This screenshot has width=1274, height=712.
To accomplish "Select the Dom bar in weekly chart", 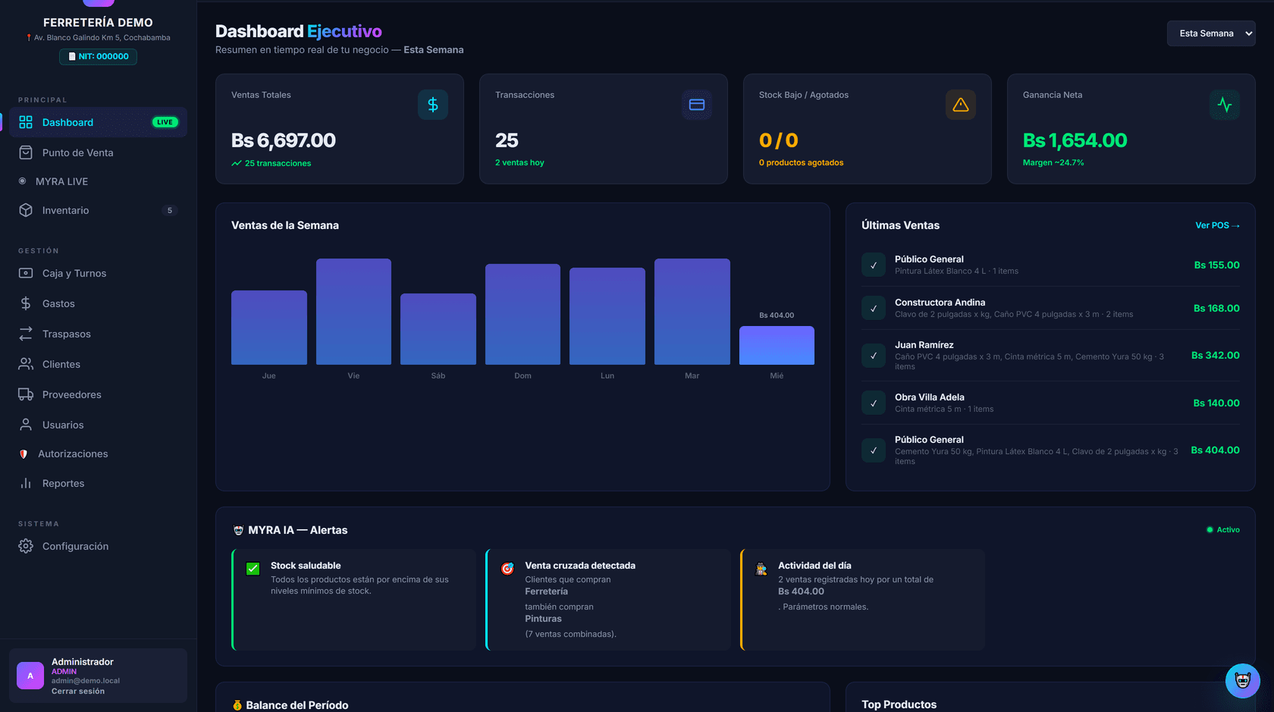I will tap(522, 314).
